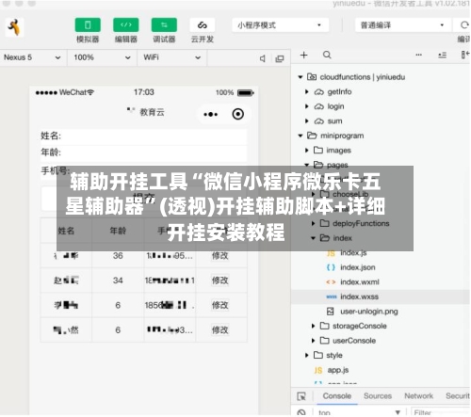Click 修改 in the age 34 row
The image size is (471, 417).
tap(220, 281)
